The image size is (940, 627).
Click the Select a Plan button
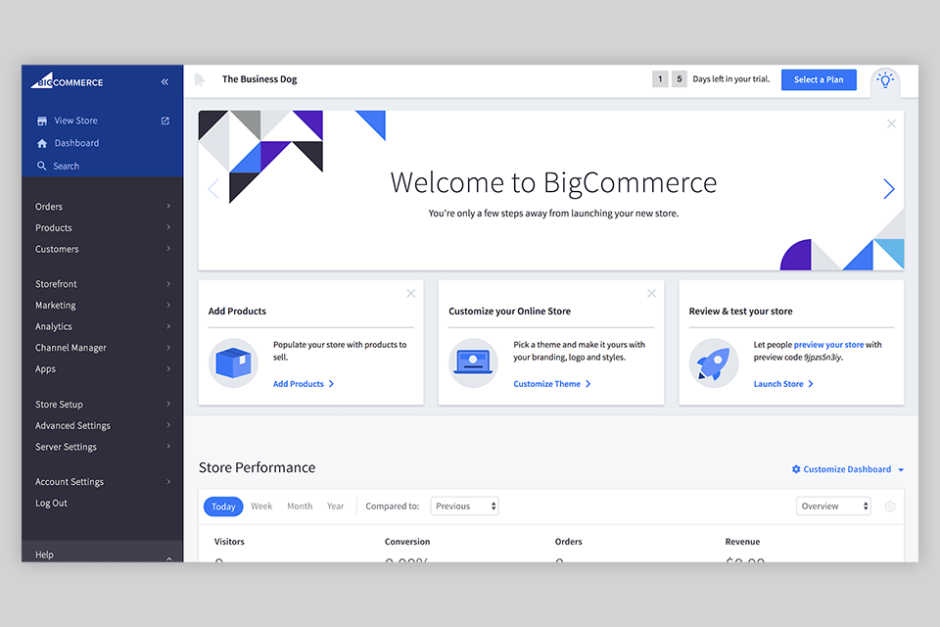click(x=819, y=79)
